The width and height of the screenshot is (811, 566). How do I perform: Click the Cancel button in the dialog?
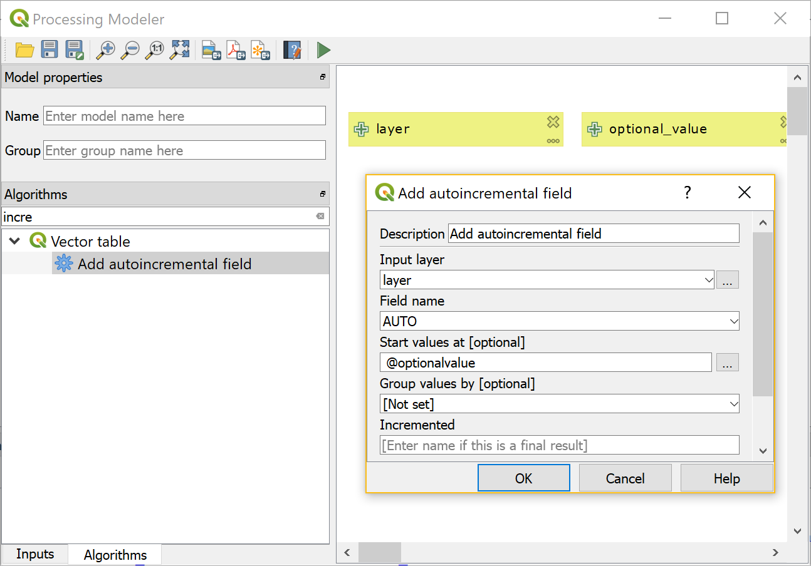click(x=625, y=478)
